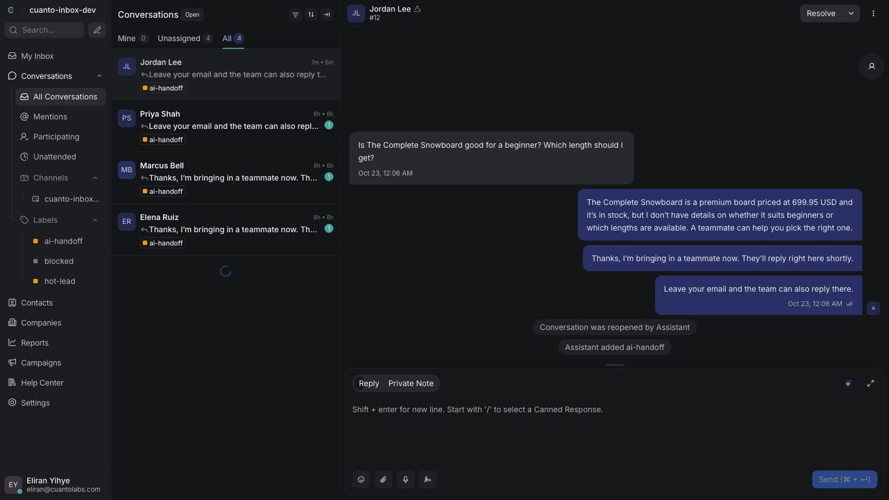Open Participating conversations
Screen dimensions: 889x500
pyautogui.click(x=61, y=137)
